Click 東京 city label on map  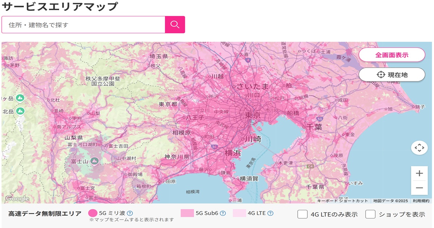click(253, 115)
